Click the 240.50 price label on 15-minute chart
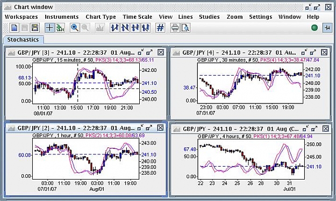 149,92
